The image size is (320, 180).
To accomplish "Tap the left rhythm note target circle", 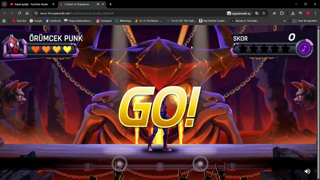I will click(x=119, y=164).
